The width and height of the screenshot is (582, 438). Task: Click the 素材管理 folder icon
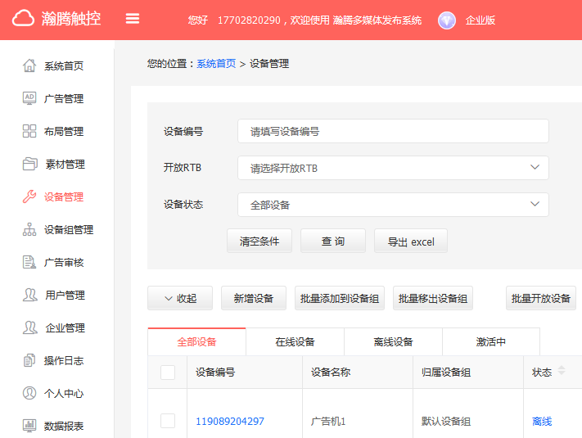click(x=29, y=164)
